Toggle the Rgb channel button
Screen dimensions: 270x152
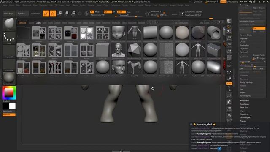(x=108, y=12)
